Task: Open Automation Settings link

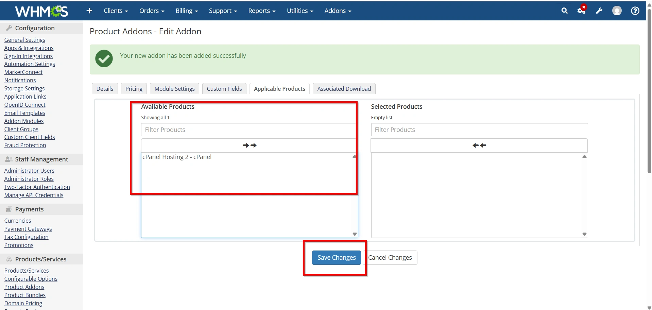Action: pos(30,64)
